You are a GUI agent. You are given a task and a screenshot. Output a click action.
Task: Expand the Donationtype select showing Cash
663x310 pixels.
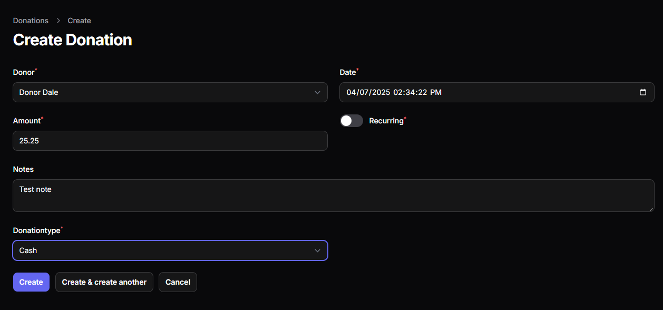163,250
